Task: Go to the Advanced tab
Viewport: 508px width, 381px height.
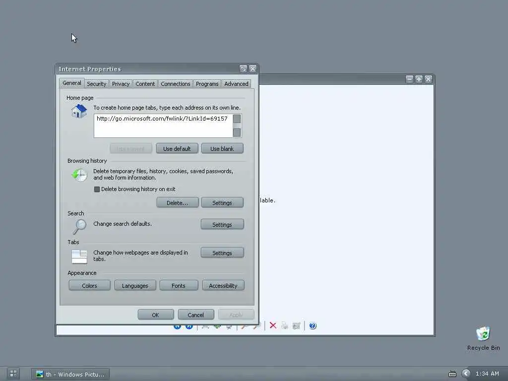Action: (x=237, y=84)
